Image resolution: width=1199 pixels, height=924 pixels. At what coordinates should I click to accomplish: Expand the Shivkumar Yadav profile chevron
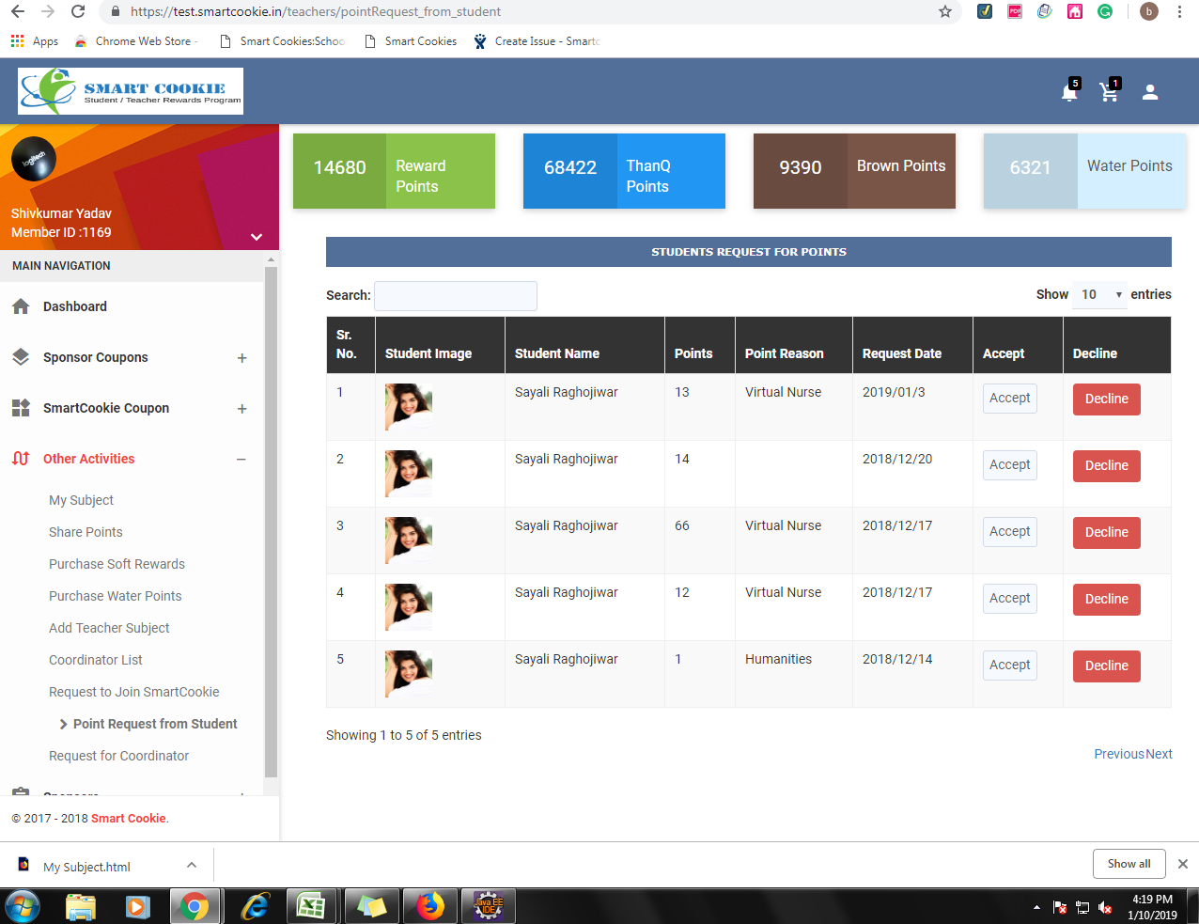coord(256,237)
